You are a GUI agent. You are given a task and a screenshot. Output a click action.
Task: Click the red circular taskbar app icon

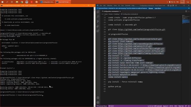(x=32, y=2)
